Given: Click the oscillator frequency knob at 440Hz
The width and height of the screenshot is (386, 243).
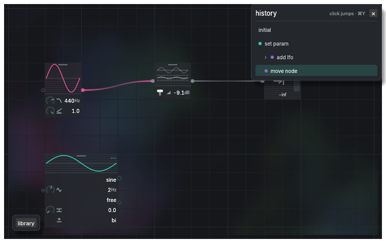Looking at the screenshot, I should pyautogui.click(x=50, y=100).
